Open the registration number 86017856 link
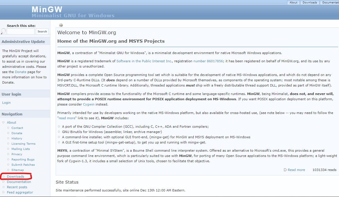The image size is (339, 197). 208,61
